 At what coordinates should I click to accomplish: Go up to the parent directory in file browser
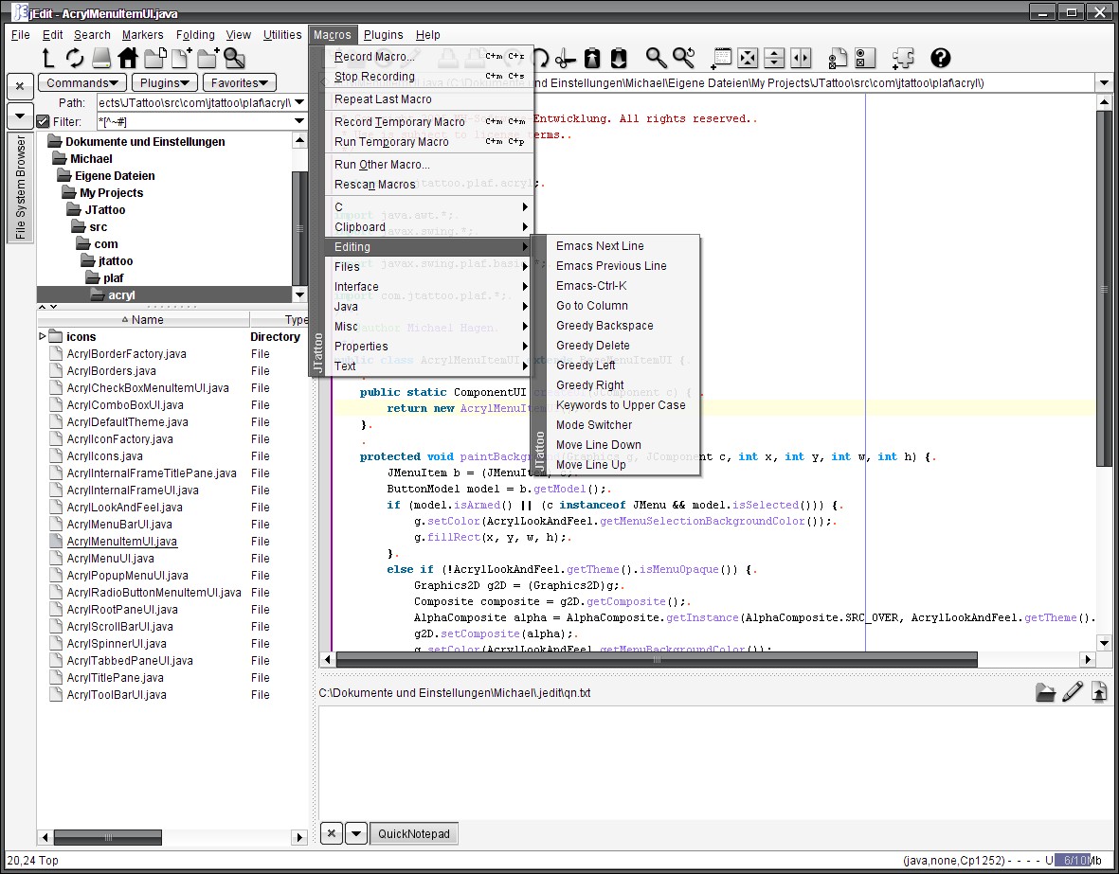[47, 58]
